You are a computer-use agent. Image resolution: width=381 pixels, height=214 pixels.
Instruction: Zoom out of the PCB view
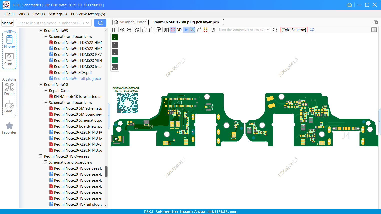click(x=129, y=30)
